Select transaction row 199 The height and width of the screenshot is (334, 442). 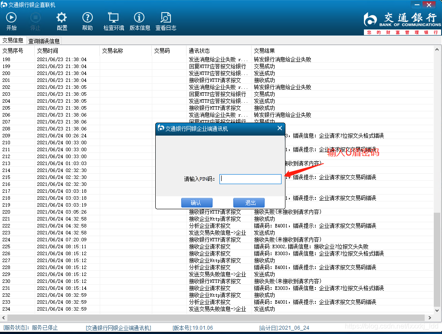coord(216,66)
